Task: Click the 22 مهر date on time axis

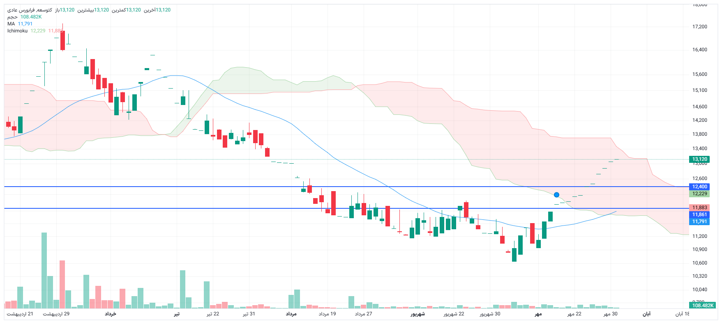Action: 574,314
